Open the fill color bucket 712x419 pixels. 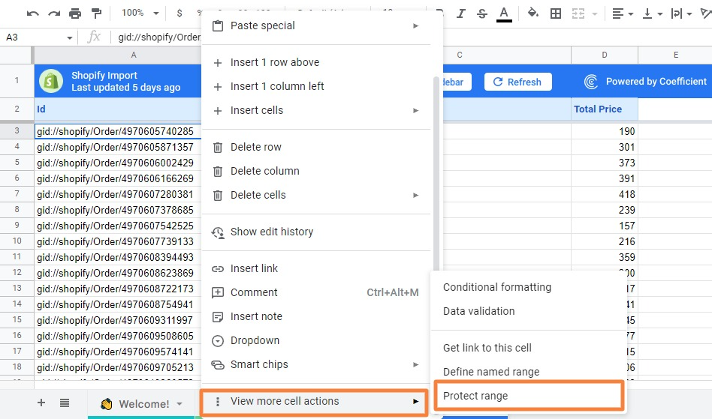pyautogui.click(x=533, y=13)
